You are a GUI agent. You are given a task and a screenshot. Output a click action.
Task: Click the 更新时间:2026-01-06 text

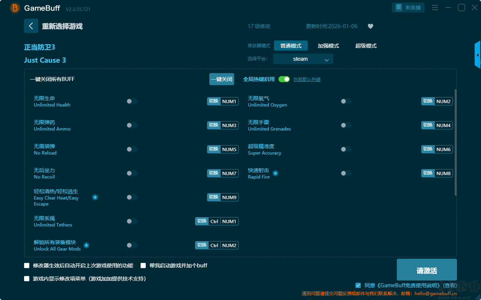332,26
